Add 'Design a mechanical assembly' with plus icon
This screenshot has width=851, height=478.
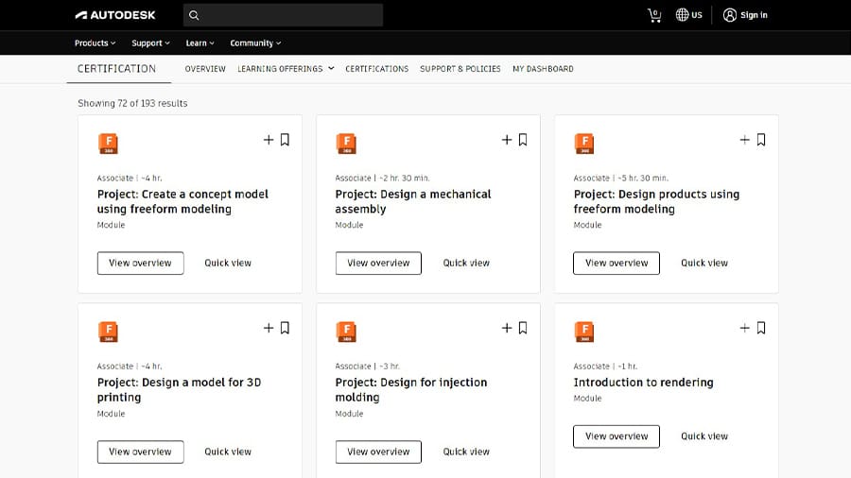pyautogui.click(x=507, y=140)
